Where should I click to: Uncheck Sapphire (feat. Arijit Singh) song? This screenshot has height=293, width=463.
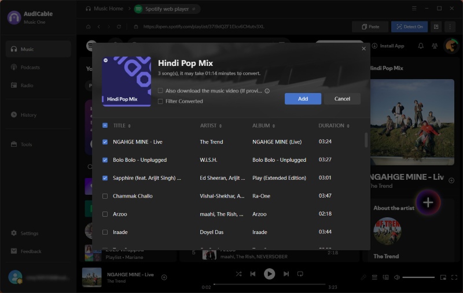coord(105,178)
